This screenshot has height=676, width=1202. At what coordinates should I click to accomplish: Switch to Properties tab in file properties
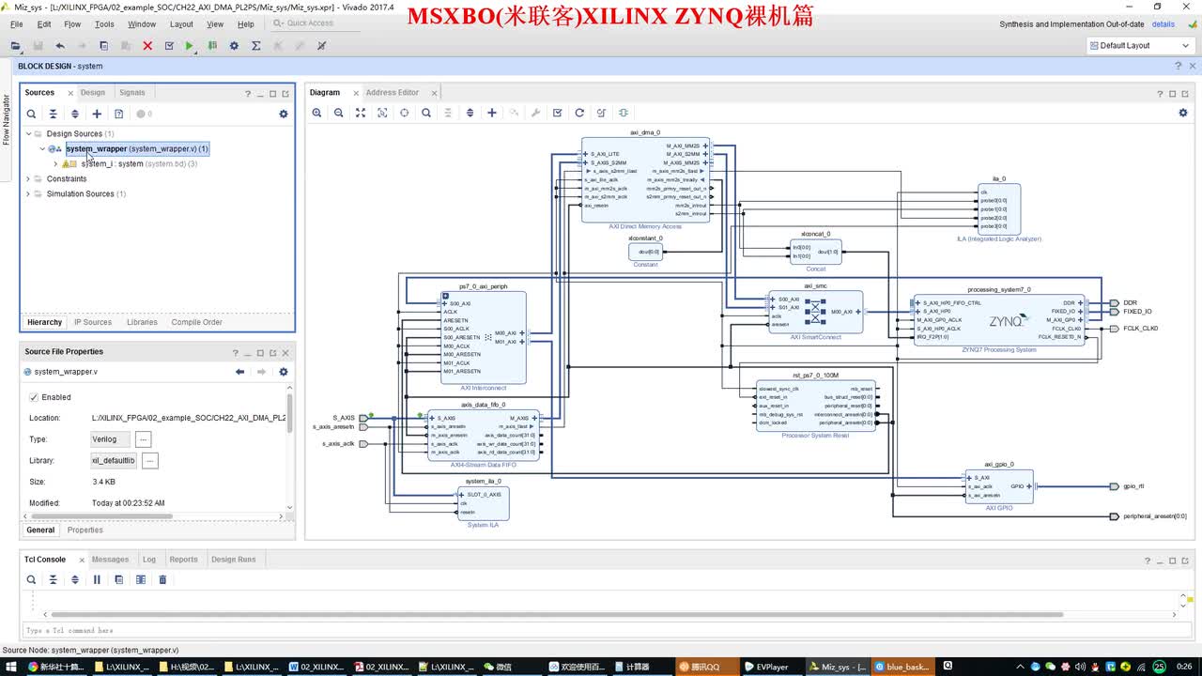(x=85, y=530)
